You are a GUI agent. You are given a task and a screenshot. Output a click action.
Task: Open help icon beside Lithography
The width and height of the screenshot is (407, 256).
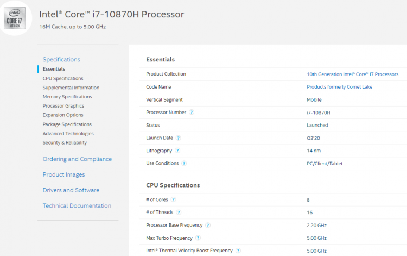pos(177,151)
